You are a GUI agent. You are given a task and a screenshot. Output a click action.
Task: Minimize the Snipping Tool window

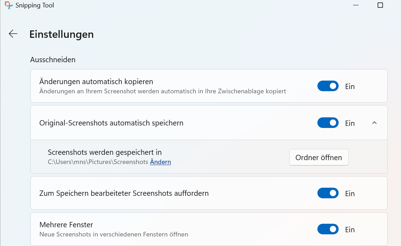355,5
